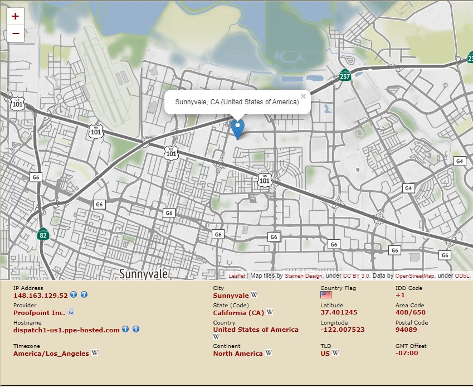
Task: Click the blue map pin marker
Action: (x=237, y=129)
